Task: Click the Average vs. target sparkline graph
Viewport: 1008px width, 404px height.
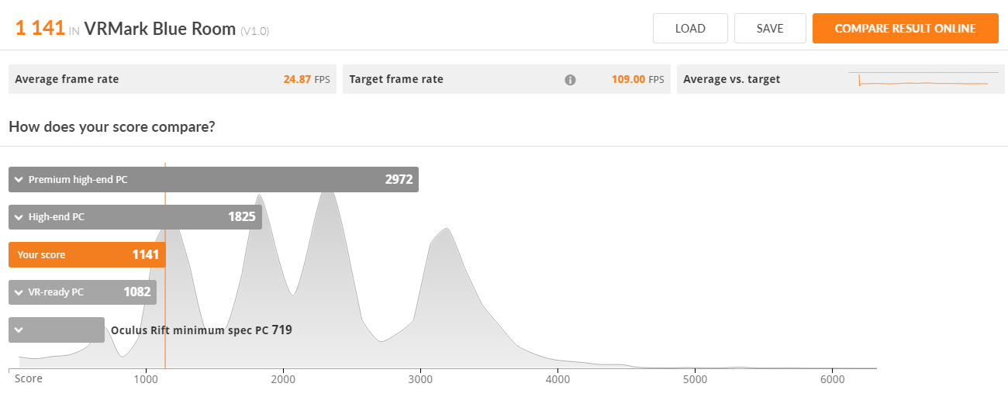Action: click(x=923, y=80)
